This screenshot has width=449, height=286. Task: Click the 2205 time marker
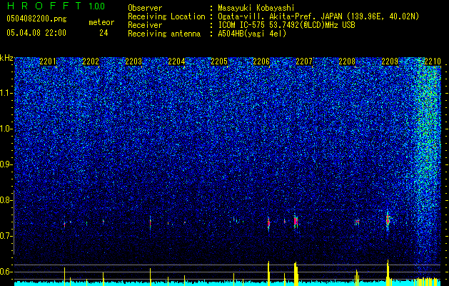point(219,61)
